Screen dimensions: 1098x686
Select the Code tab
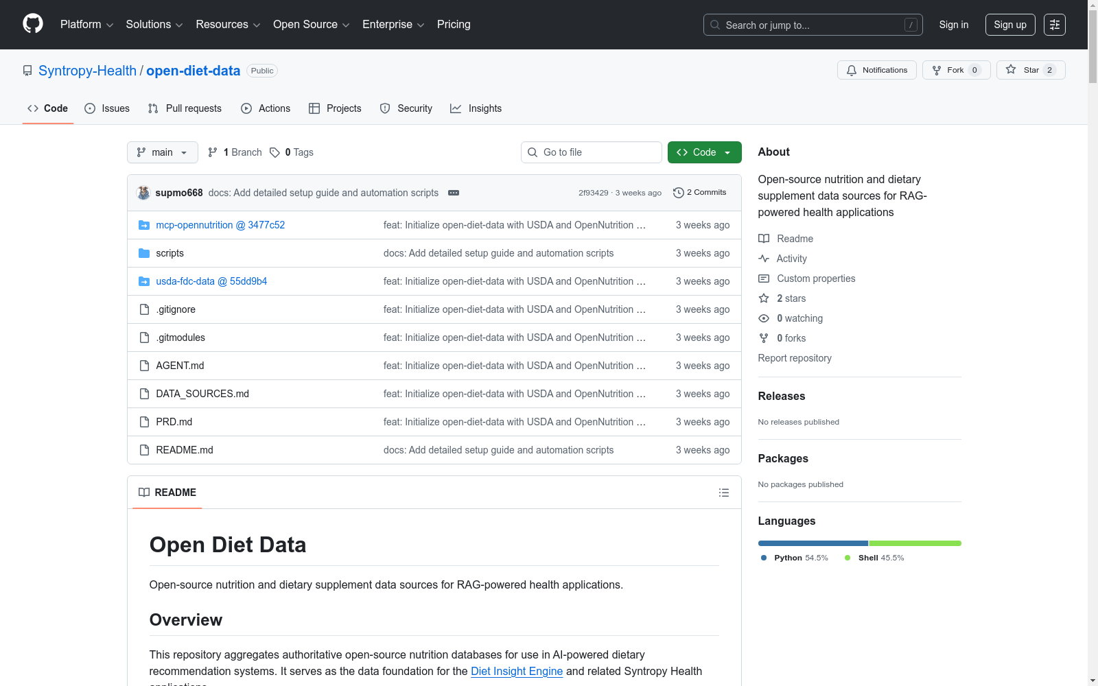pyautogui.click(x=48, y=108)
